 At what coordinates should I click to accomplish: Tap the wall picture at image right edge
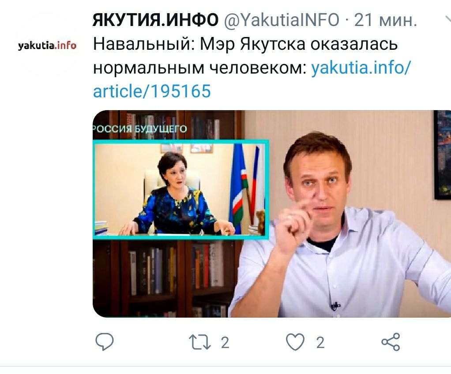coord(442,155)
